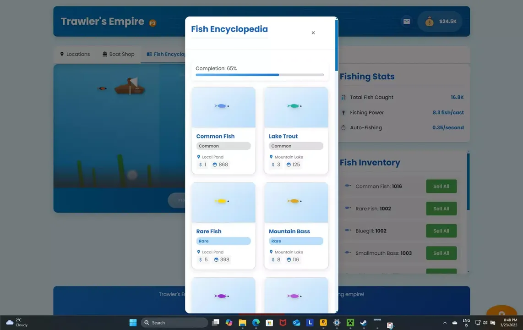Viewport: 523px width, 330px height.
Task: Click the coin icon beside the $24.5K balance
Action: [x=429, y=21]
